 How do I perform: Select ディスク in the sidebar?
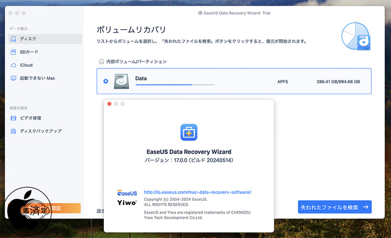point(45,39)
